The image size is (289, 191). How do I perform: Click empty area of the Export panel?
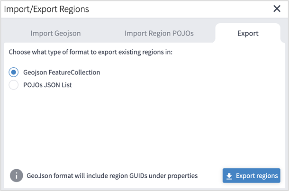click(142, 128)
